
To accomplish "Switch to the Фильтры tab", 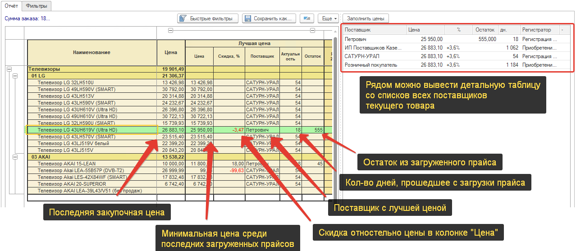I will pos(37,6).
